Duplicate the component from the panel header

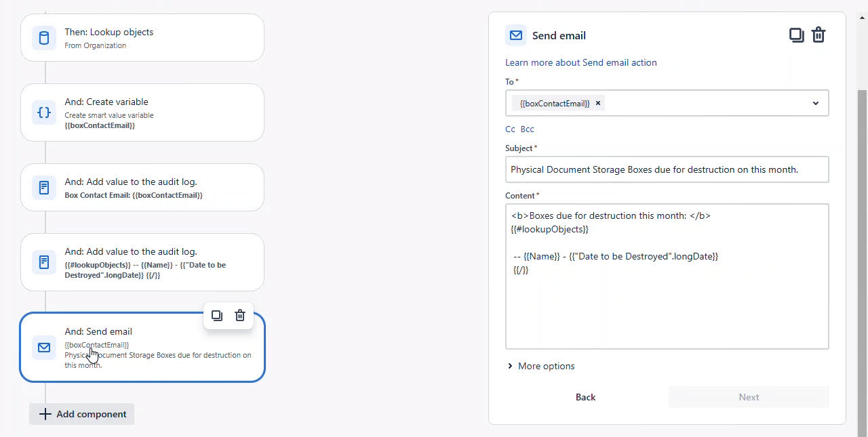coord(797,35)
